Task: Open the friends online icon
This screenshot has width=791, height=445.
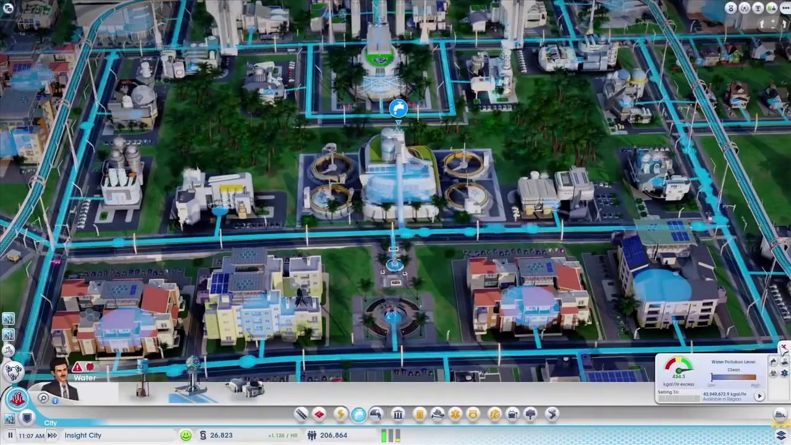Action: point(772,8)
